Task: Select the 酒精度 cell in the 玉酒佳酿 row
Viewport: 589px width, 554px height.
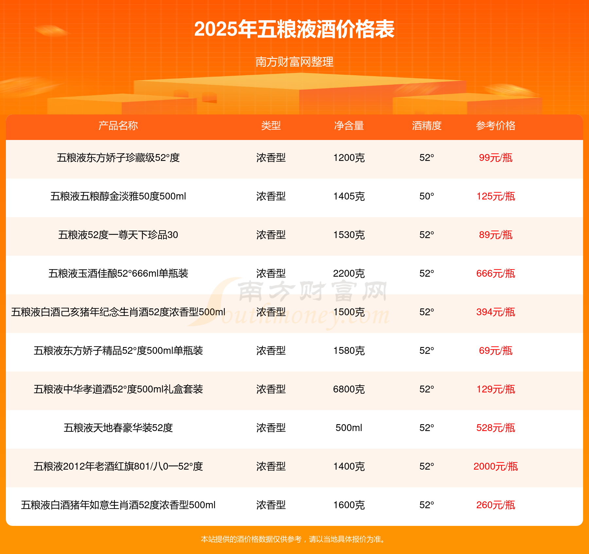Action: click(x=427, y=273)
